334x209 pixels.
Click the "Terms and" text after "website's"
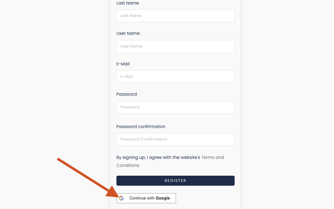click(213, 158)
